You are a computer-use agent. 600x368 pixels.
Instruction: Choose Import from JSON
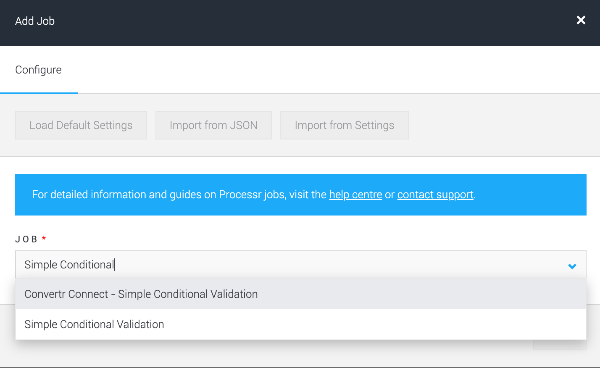(x=213, y=125)
